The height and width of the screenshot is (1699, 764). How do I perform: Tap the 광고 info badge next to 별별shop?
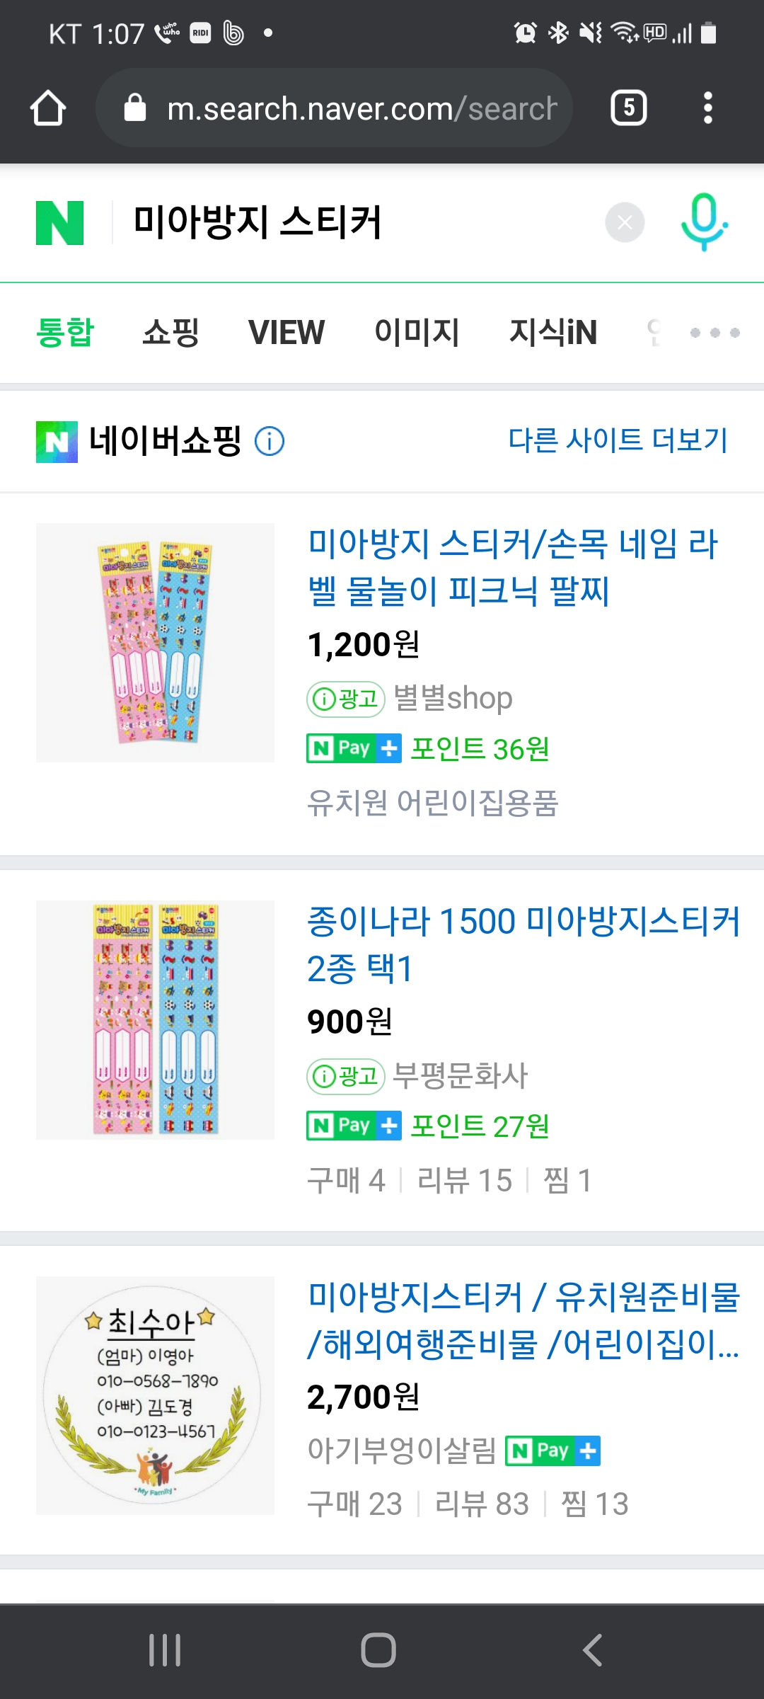point(345,699)
